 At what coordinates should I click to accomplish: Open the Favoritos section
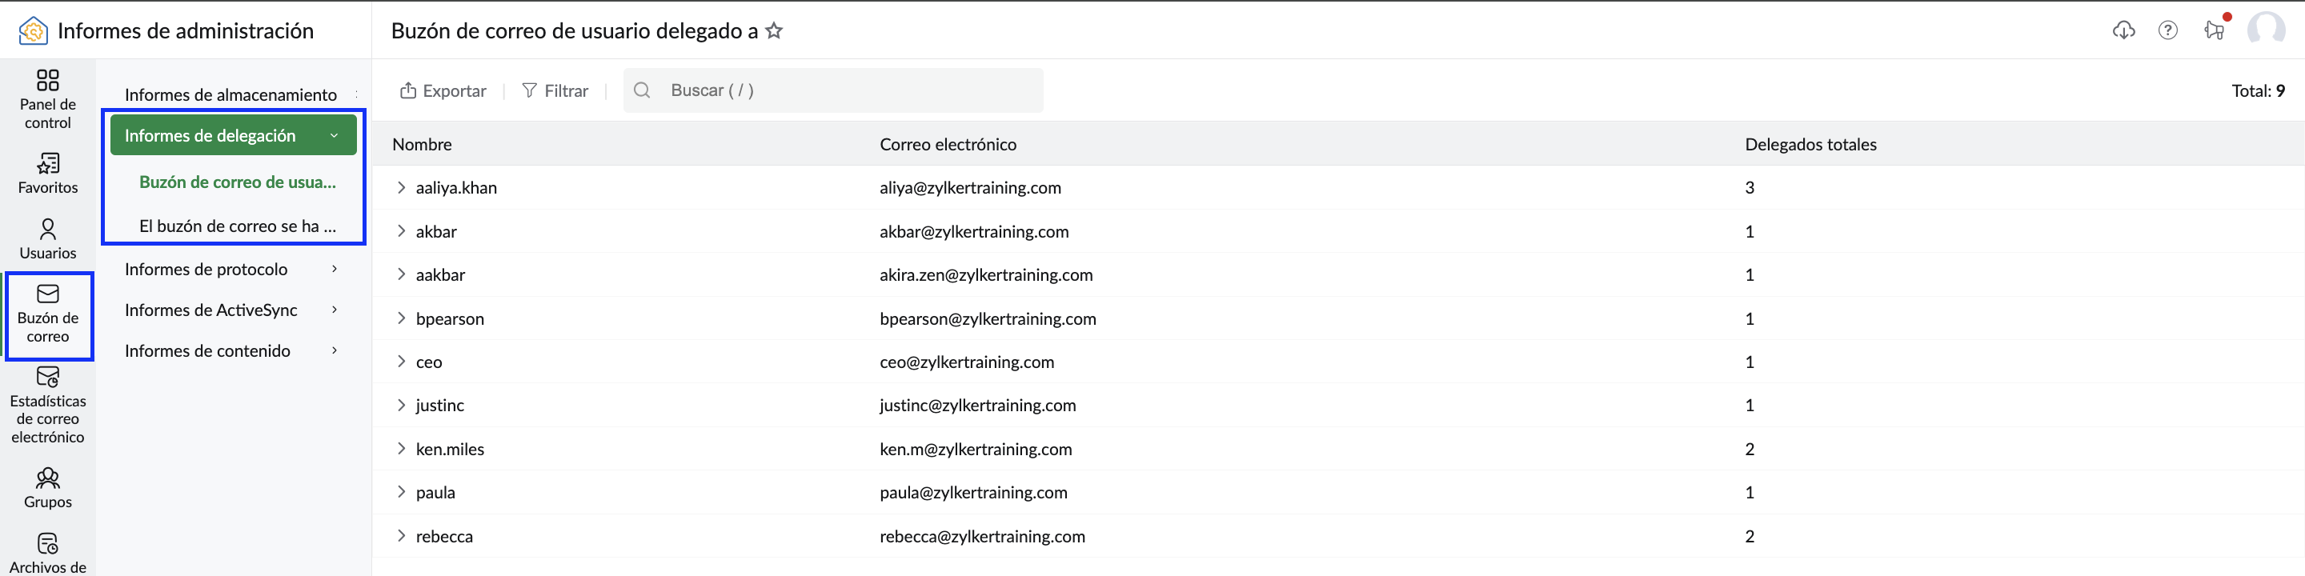click(47, 174)
